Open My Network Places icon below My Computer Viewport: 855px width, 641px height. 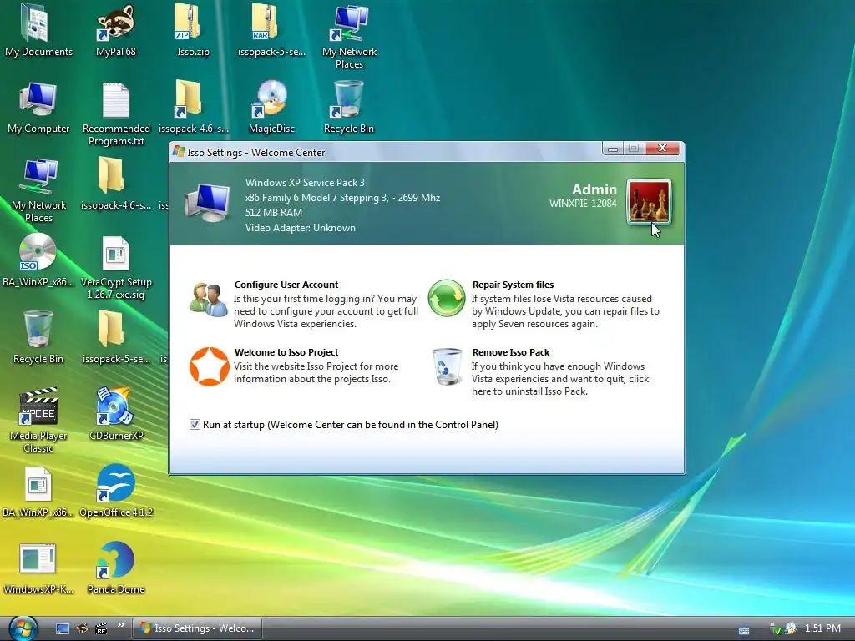click(38, 190)
